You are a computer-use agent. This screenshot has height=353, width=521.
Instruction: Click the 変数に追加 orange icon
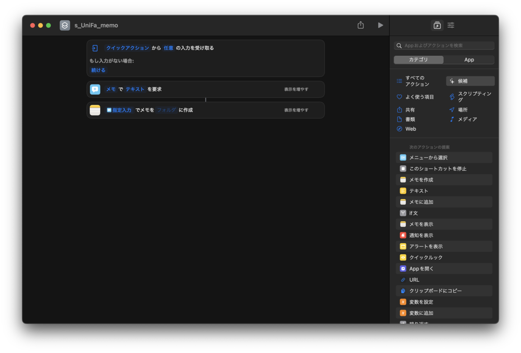coord(403,313)
